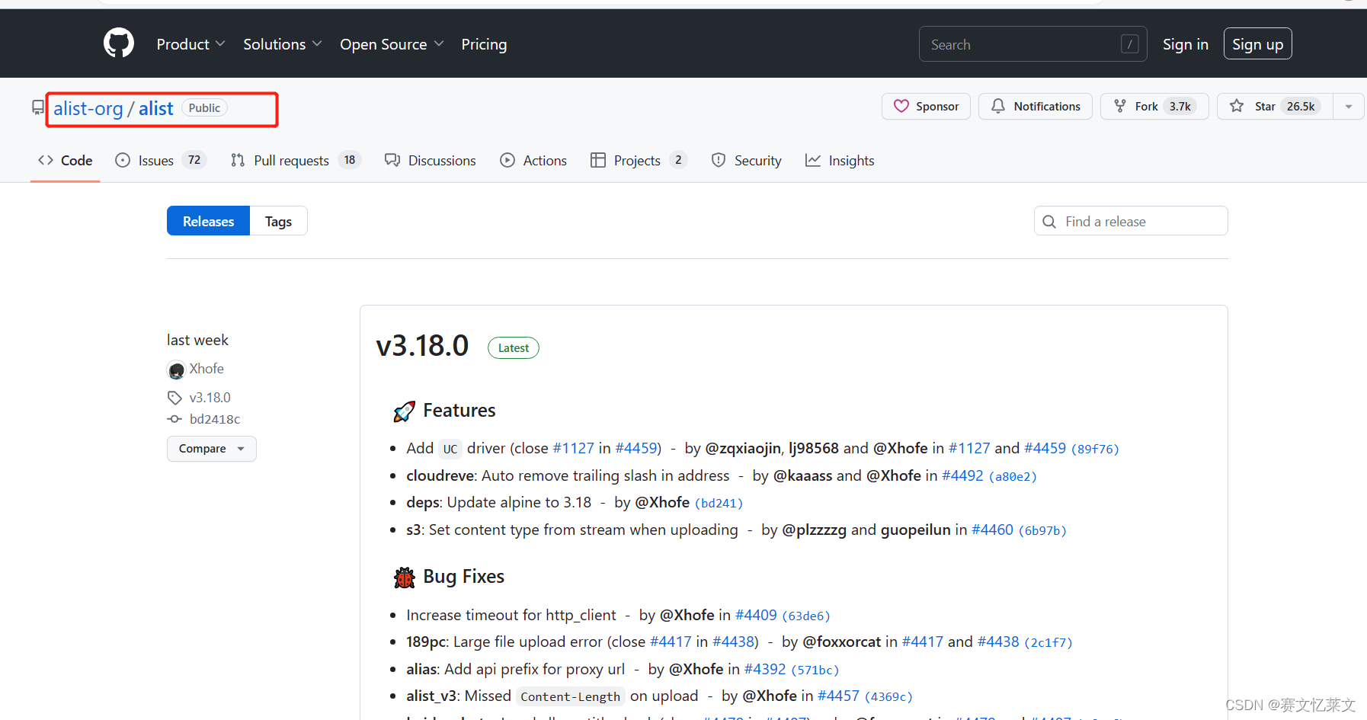Click the @kaaass mention
This screenshot has height=720, width=1367.
coord(802,475)
